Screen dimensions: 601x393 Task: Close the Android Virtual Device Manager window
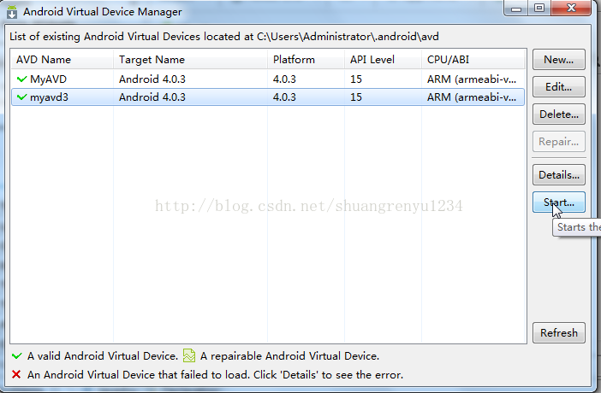coord(571,8)
